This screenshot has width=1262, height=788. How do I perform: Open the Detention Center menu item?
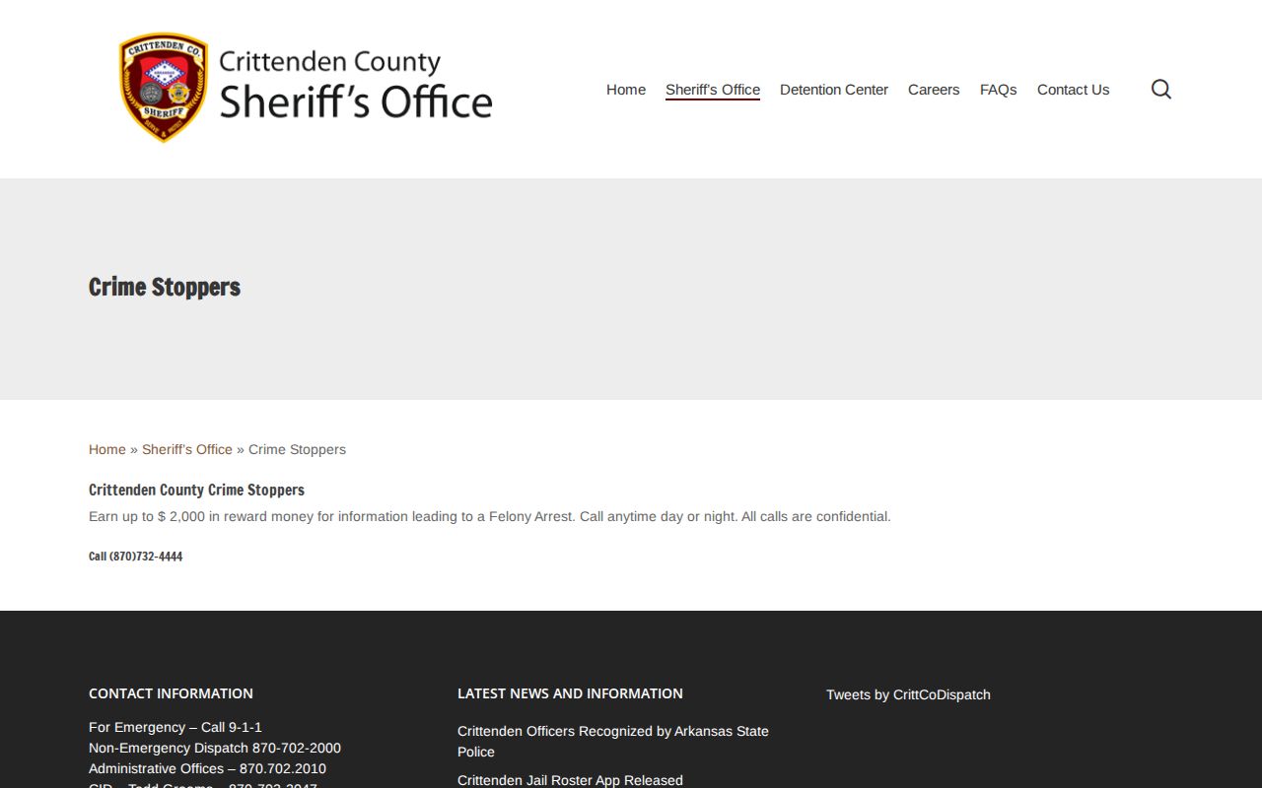(x=834, y=90)
